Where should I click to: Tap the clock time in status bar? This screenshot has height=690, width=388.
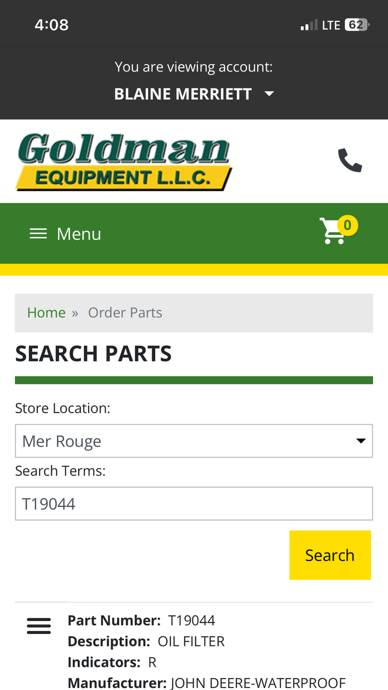tap(52, 25)
